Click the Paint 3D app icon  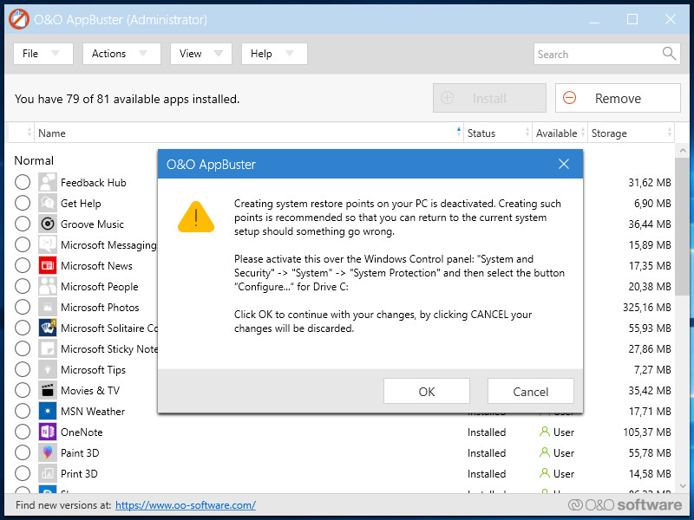tap(48, 452)
